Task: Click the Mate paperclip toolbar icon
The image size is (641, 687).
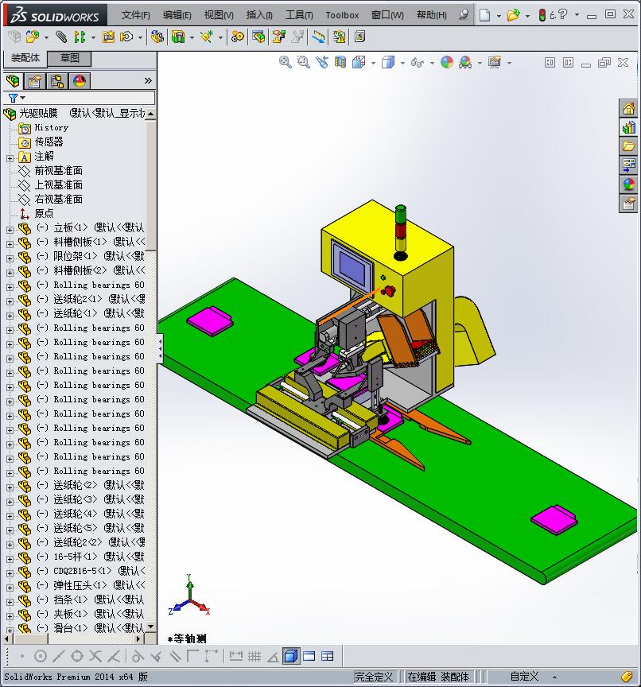Action: (61, 37)
